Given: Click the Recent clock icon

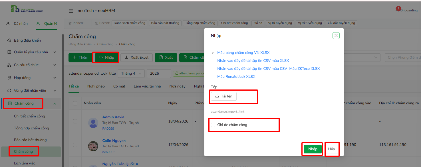Looking at the screenshot, I should 96,23.
